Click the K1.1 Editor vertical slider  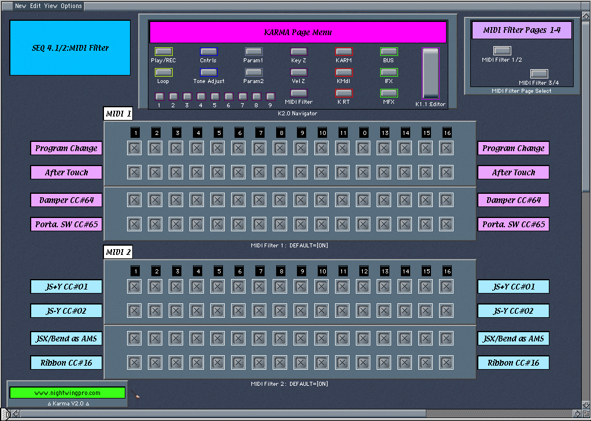click(430, 73)
